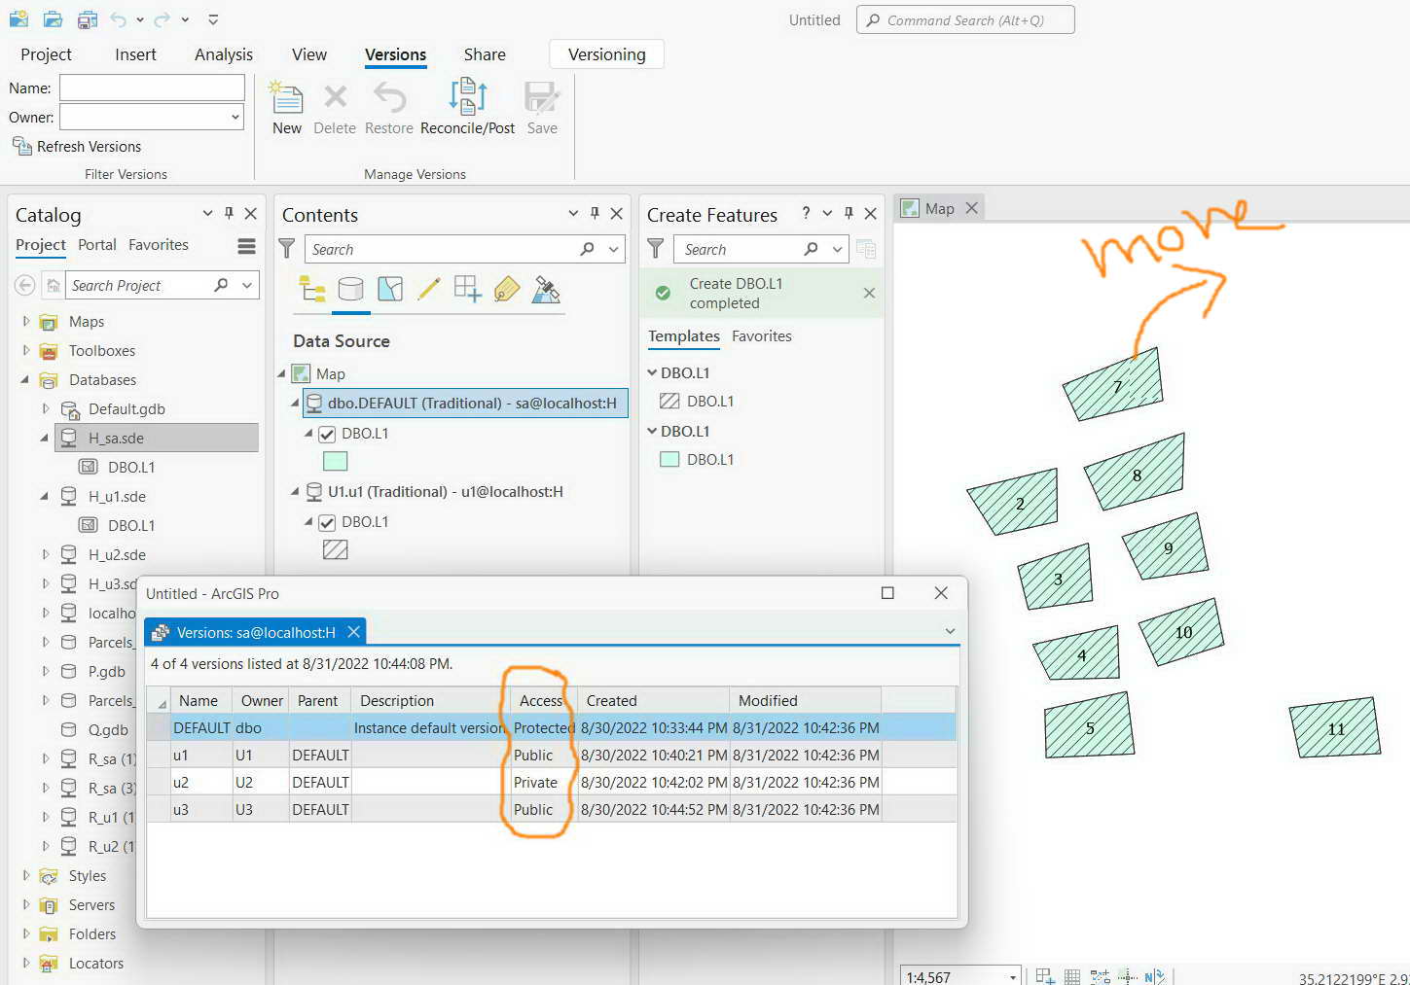Click the Manage Templates icon in Create Features

point(865,249)
